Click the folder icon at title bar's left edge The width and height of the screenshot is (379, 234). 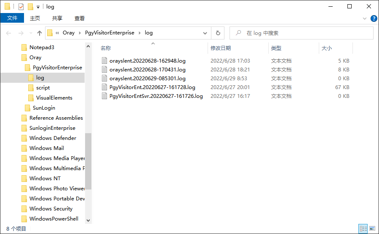point(7,7)
